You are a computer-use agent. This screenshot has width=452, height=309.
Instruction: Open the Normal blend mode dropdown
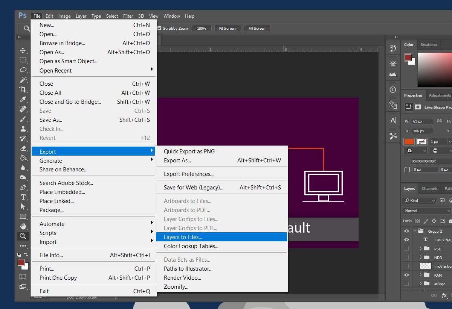(x=426, y=211)
